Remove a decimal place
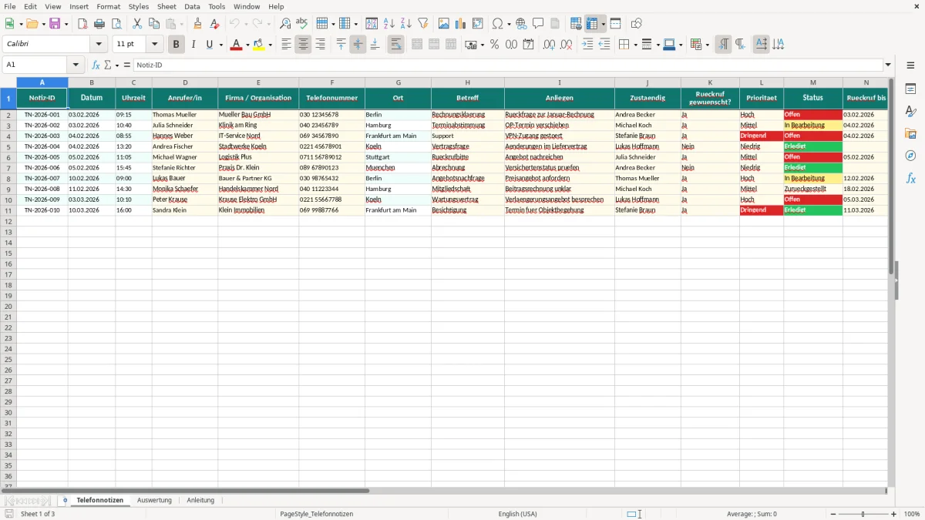This screenshot has width=925, height=520. 566,45
